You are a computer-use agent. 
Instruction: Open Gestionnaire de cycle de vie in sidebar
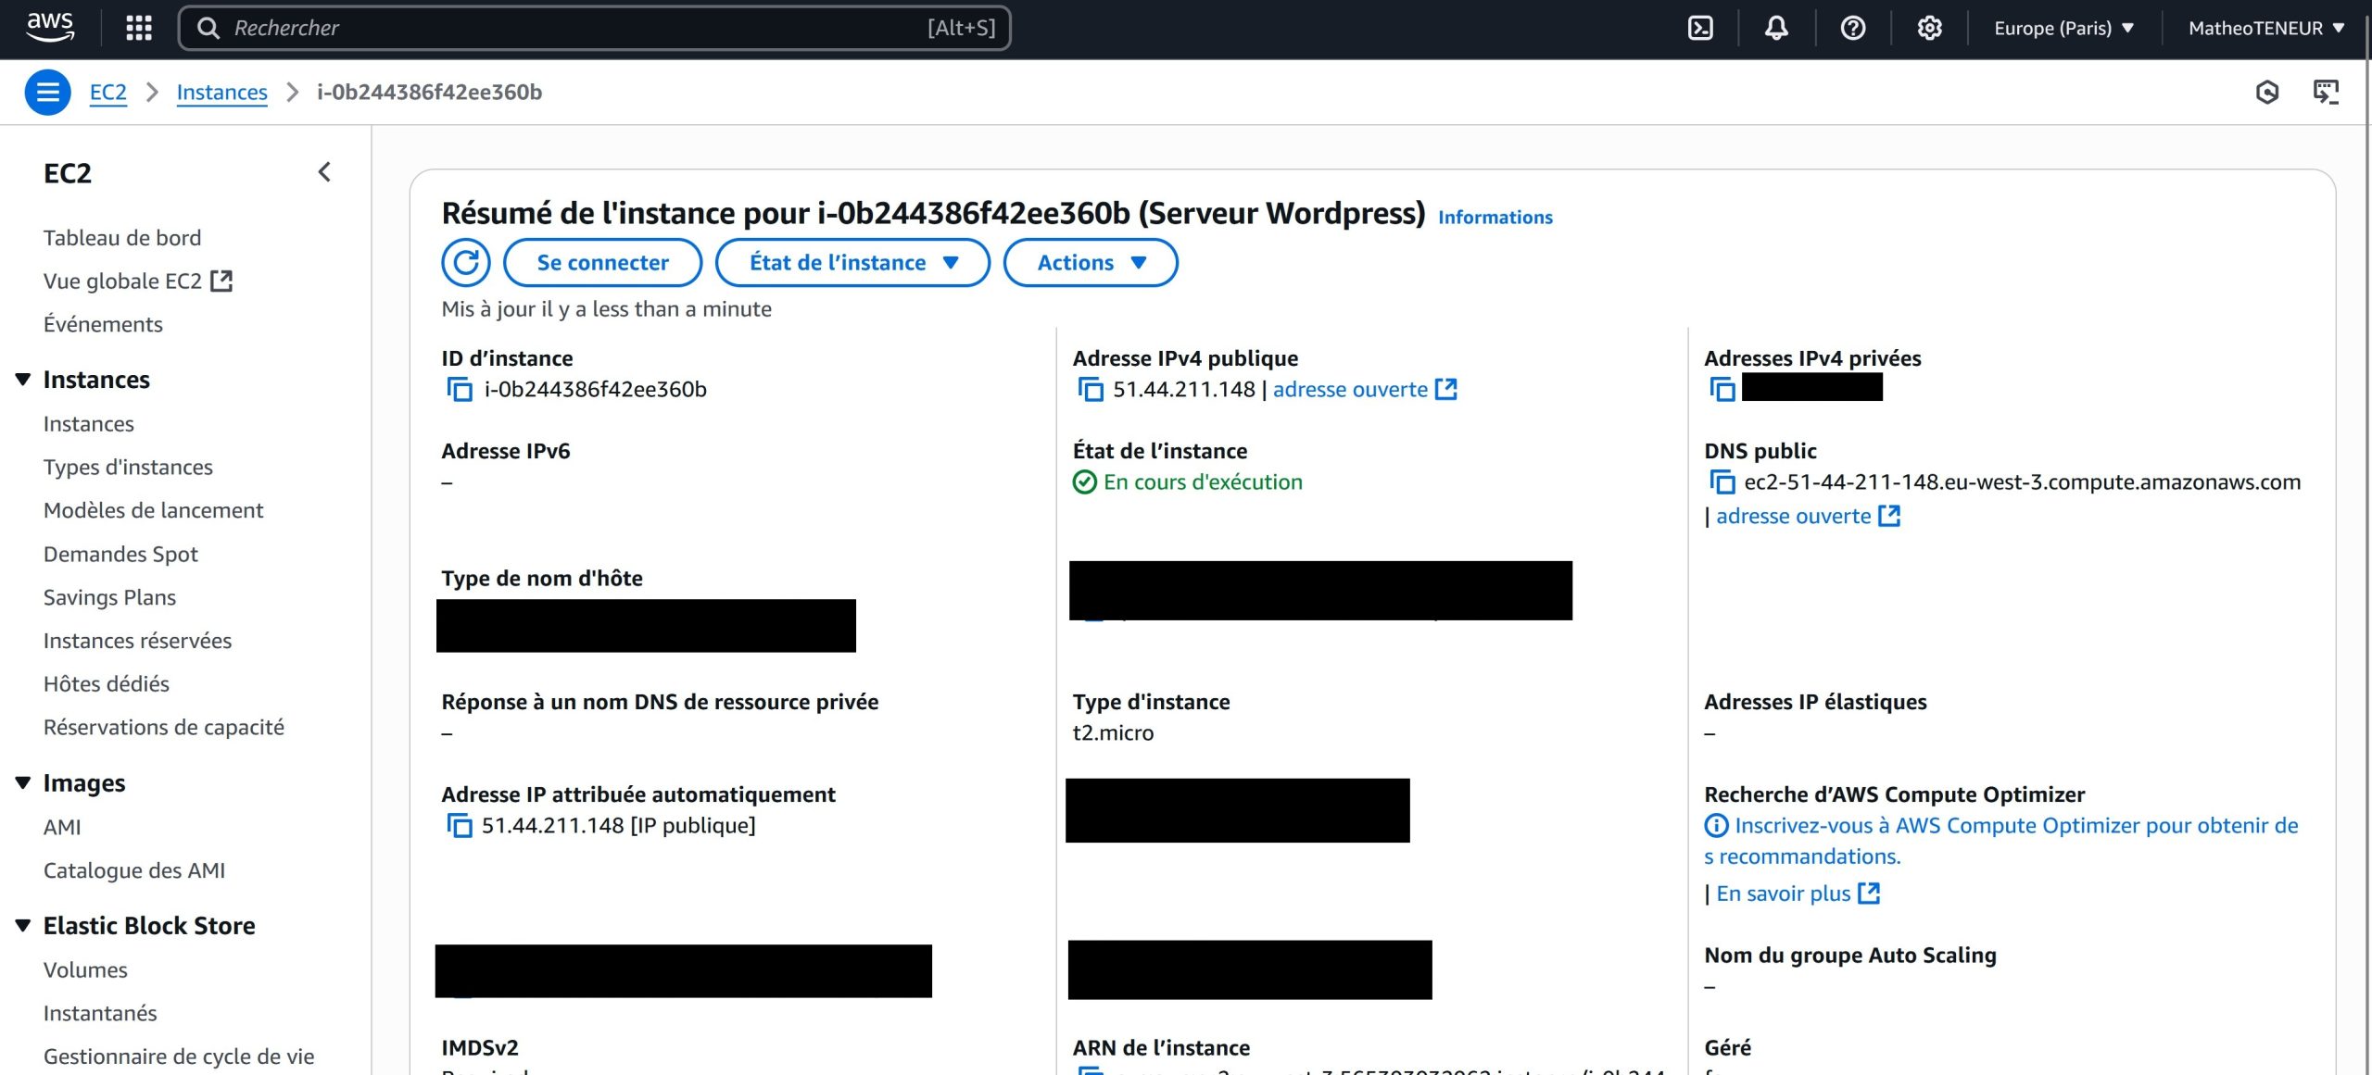pyautogui.click(x=179, y=1056)
